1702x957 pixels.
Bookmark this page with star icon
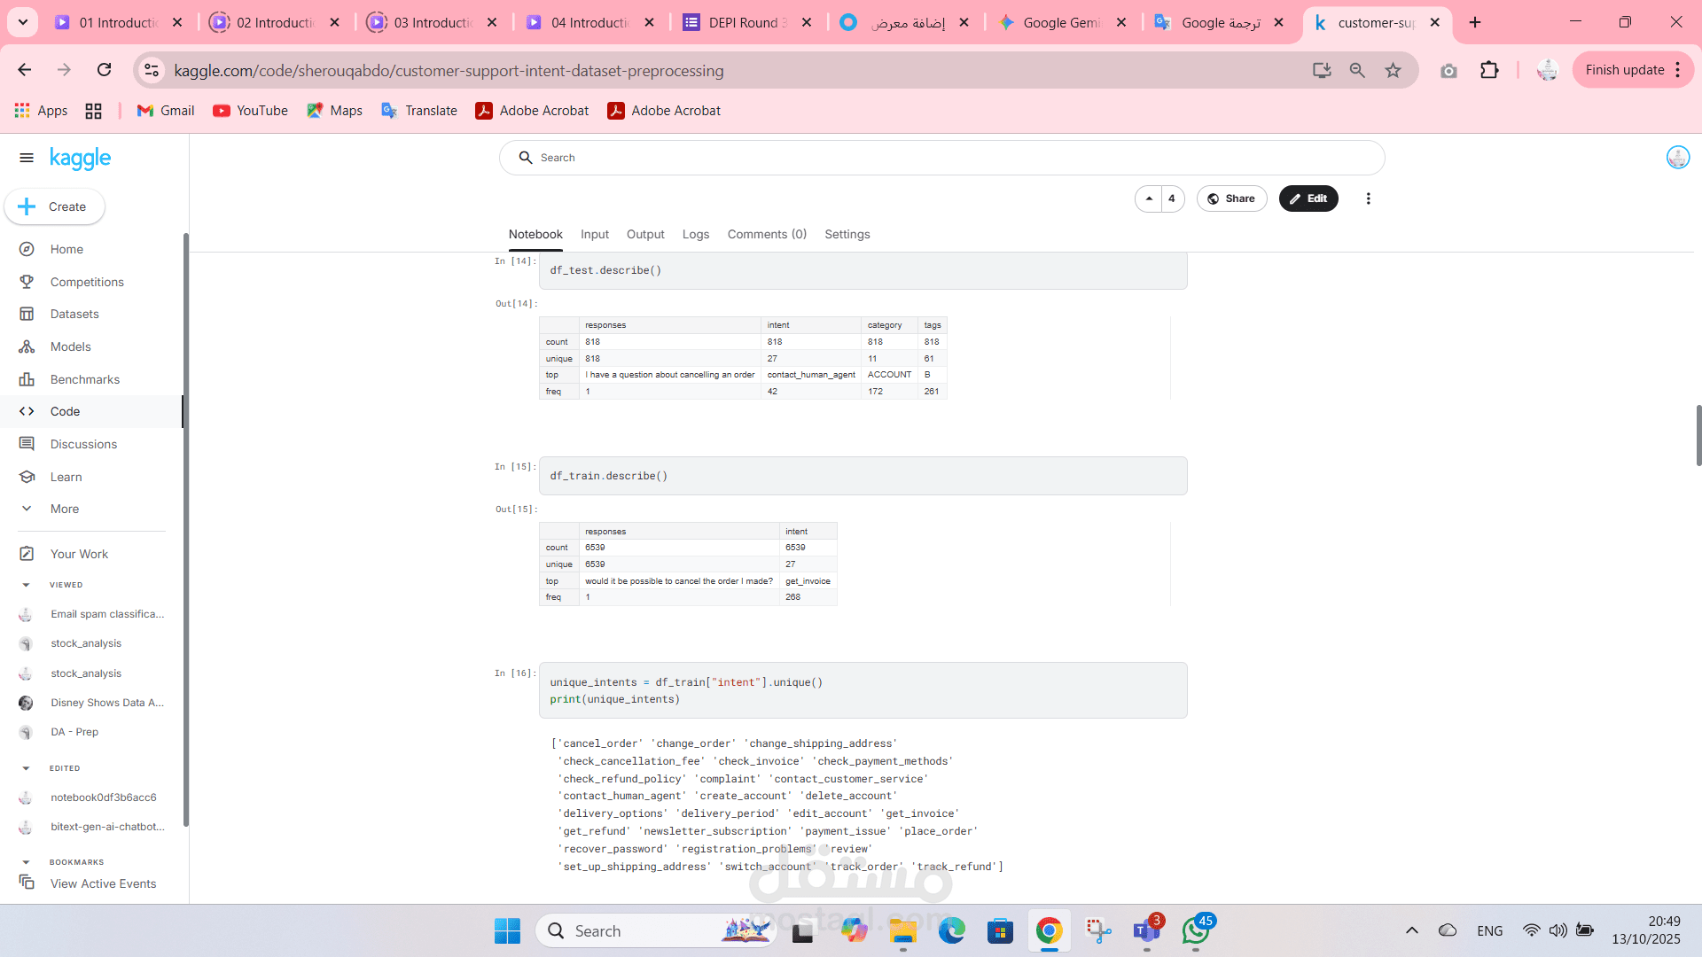pos(1393,70)
